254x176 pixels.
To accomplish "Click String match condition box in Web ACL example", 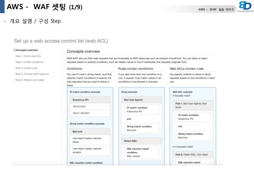I will tap(193, 136).
